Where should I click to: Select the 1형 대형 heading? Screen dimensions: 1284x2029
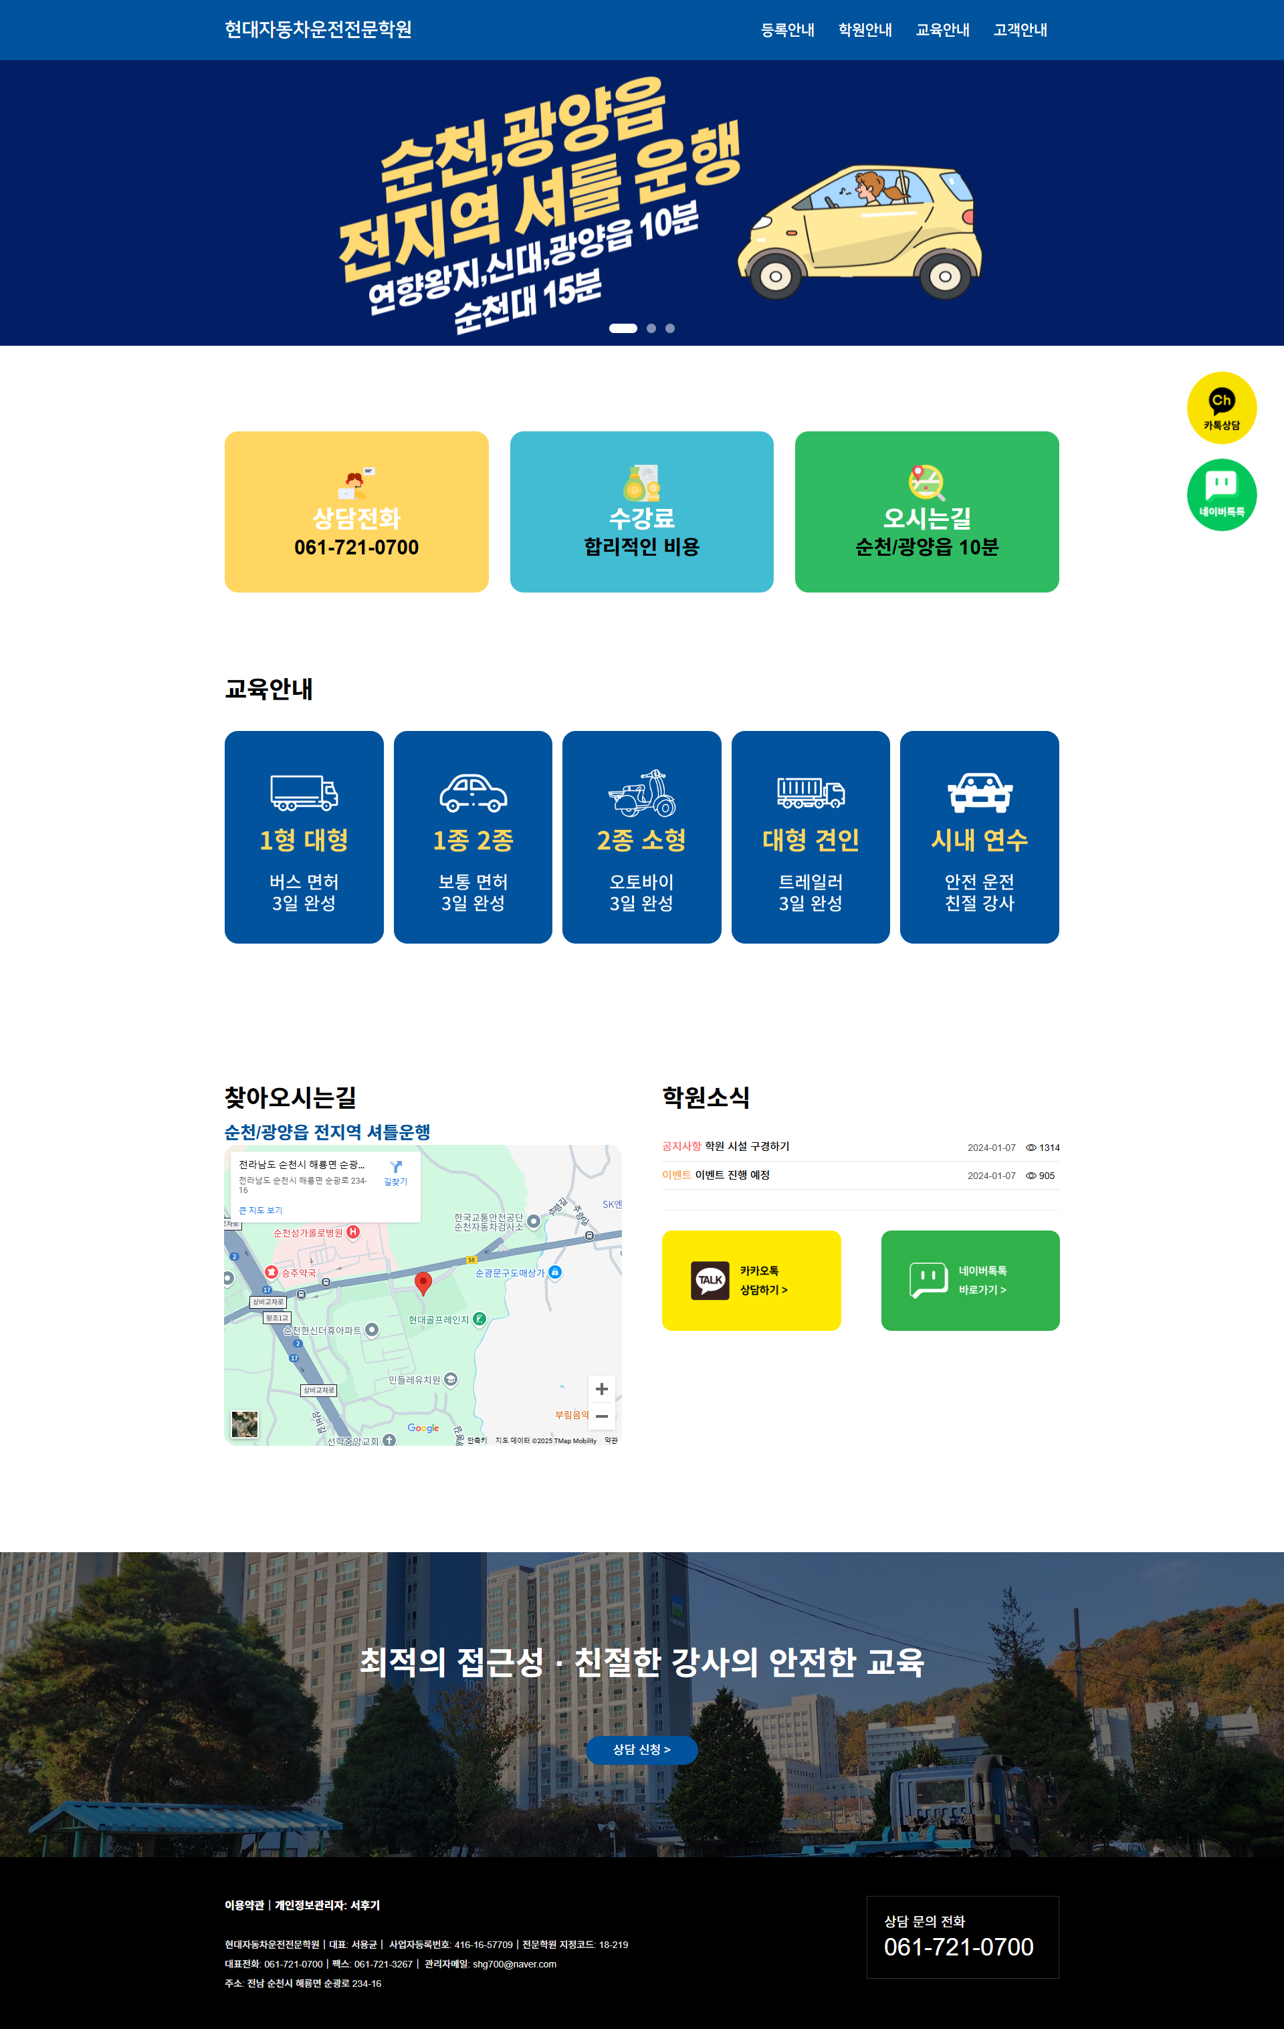304,839
